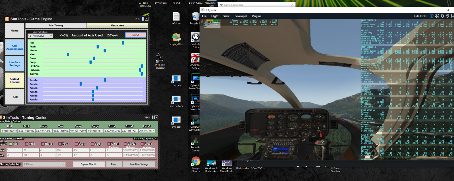Open the Axis Selection dropdown
The width and height of the screenshot is (454, 181).
(x=40, y=36)
